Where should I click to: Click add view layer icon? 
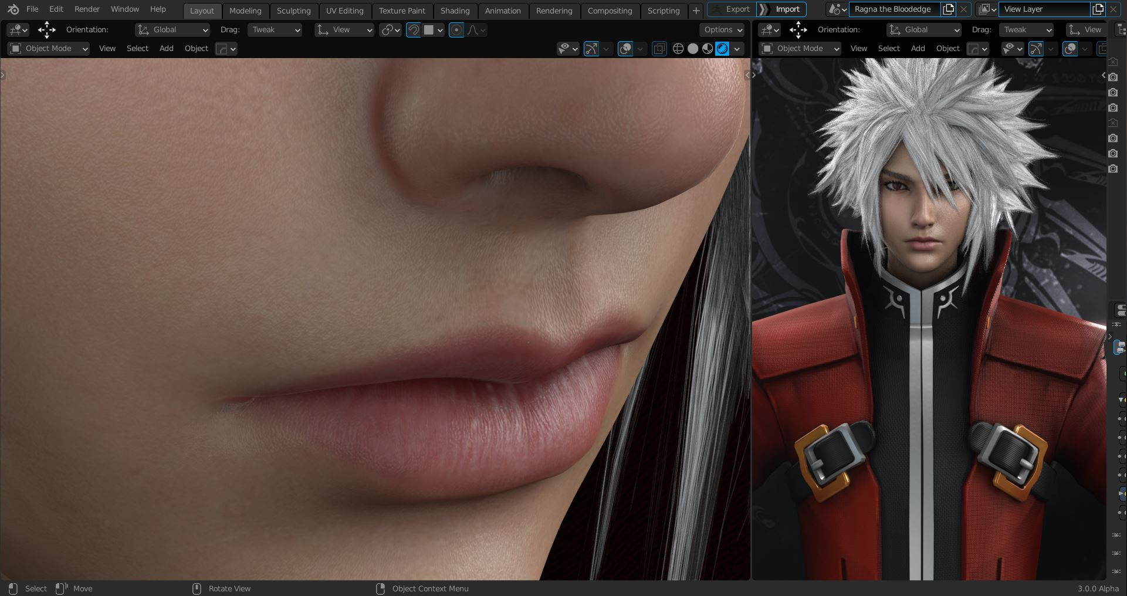point(1098,9)
